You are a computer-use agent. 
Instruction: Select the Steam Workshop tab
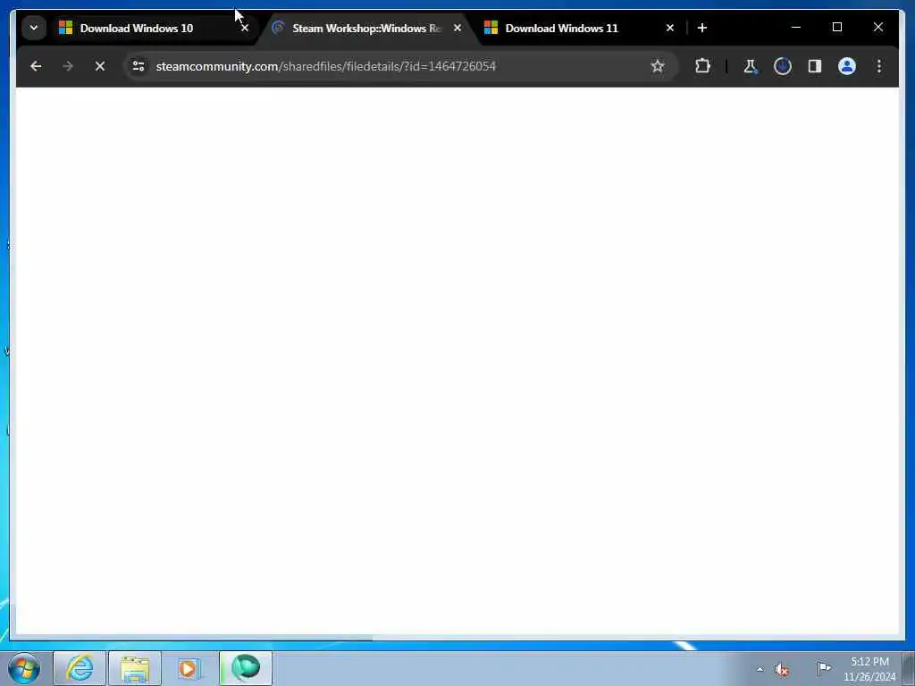pyautogui.click(x=367, y=28)
